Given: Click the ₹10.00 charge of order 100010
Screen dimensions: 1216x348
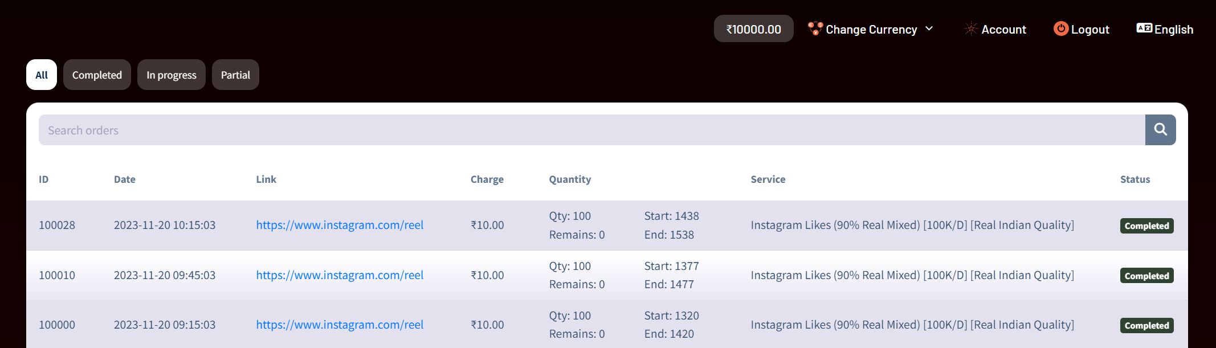Looking at the screenshot, I should coord(487,275).
